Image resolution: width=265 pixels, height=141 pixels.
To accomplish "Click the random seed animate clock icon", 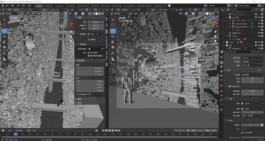I will [x=262, y=125].
